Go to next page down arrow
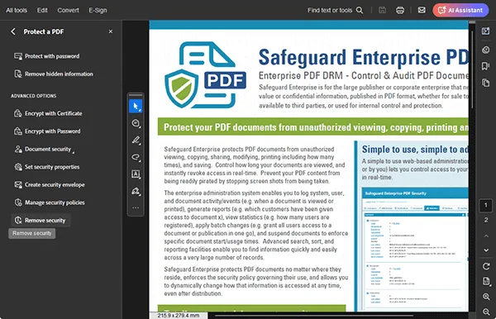496x319 pixels. tap(486, 250)
